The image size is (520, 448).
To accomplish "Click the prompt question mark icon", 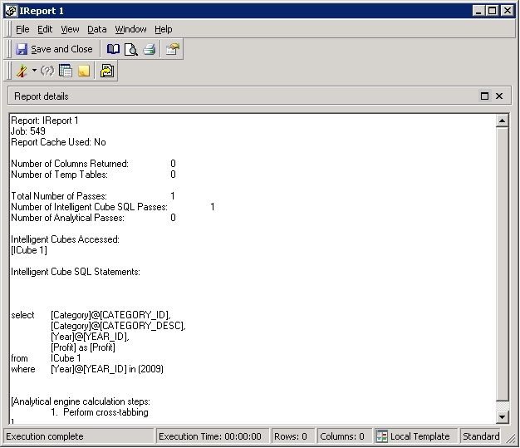I will pyautogui.click(x=47, y=71).
